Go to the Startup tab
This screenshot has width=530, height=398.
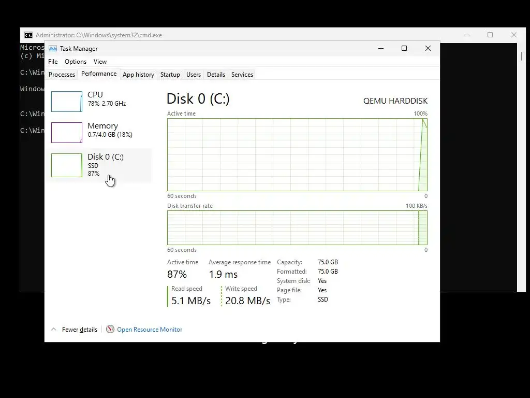click(x=170, y=75)
